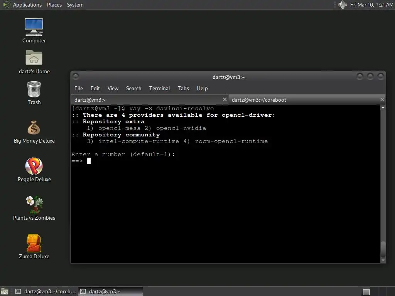Click the terminal window title dartz@vm3:~

pos(228,77)
